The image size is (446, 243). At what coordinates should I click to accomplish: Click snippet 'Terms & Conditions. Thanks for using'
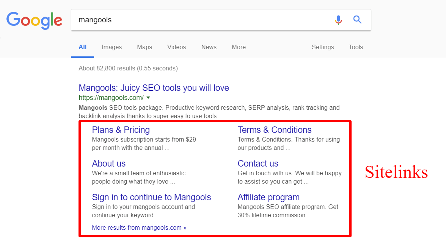[x=289, y=139]
